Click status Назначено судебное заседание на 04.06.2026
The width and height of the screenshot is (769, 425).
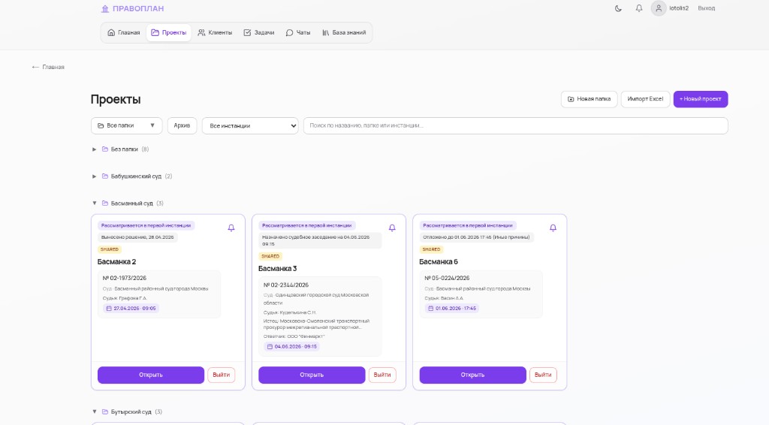[x=320, y=240]
